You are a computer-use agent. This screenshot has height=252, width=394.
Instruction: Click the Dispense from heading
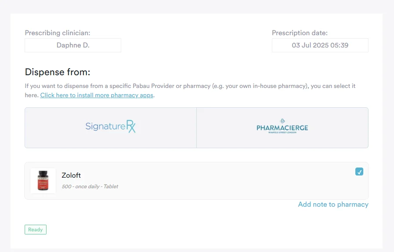58,72
